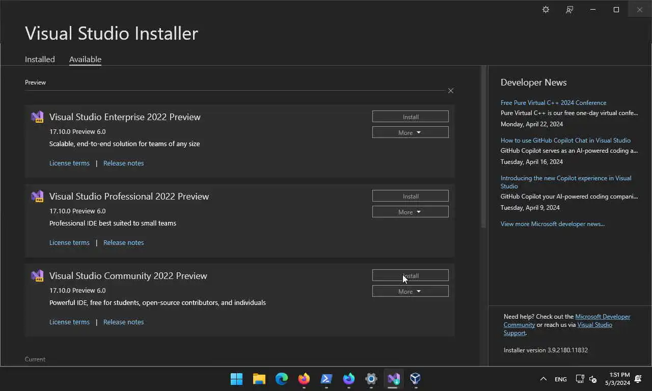Click the product list vertical scrollbar
652x391 pixels.
coord(483,147)
